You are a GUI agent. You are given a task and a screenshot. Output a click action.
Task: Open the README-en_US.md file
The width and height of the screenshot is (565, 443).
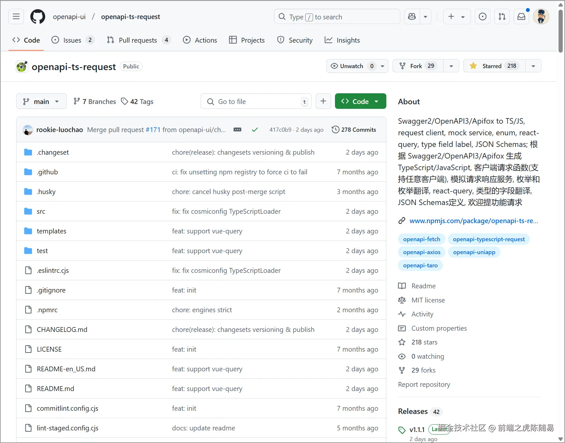pos(66,369)
